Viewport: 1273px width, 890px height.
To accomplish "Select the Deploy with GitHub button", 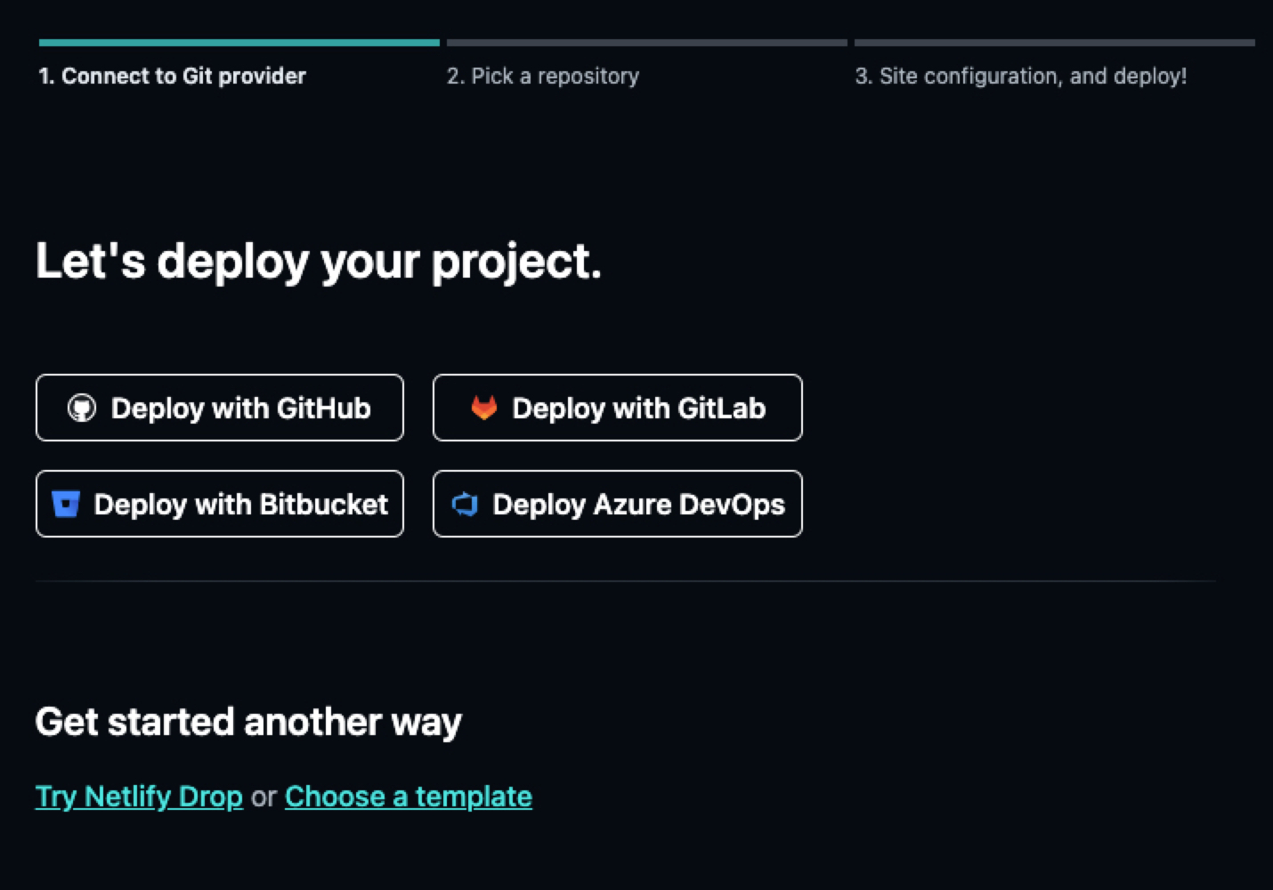I will (219, 408).
